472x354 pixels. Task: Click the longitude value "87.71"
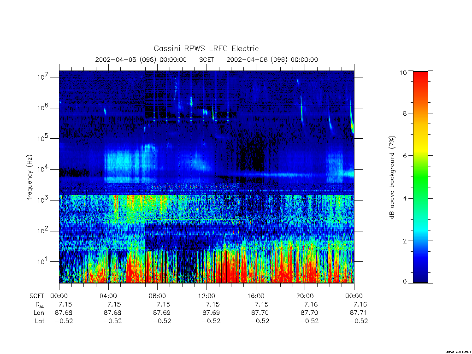pos(358,313)
